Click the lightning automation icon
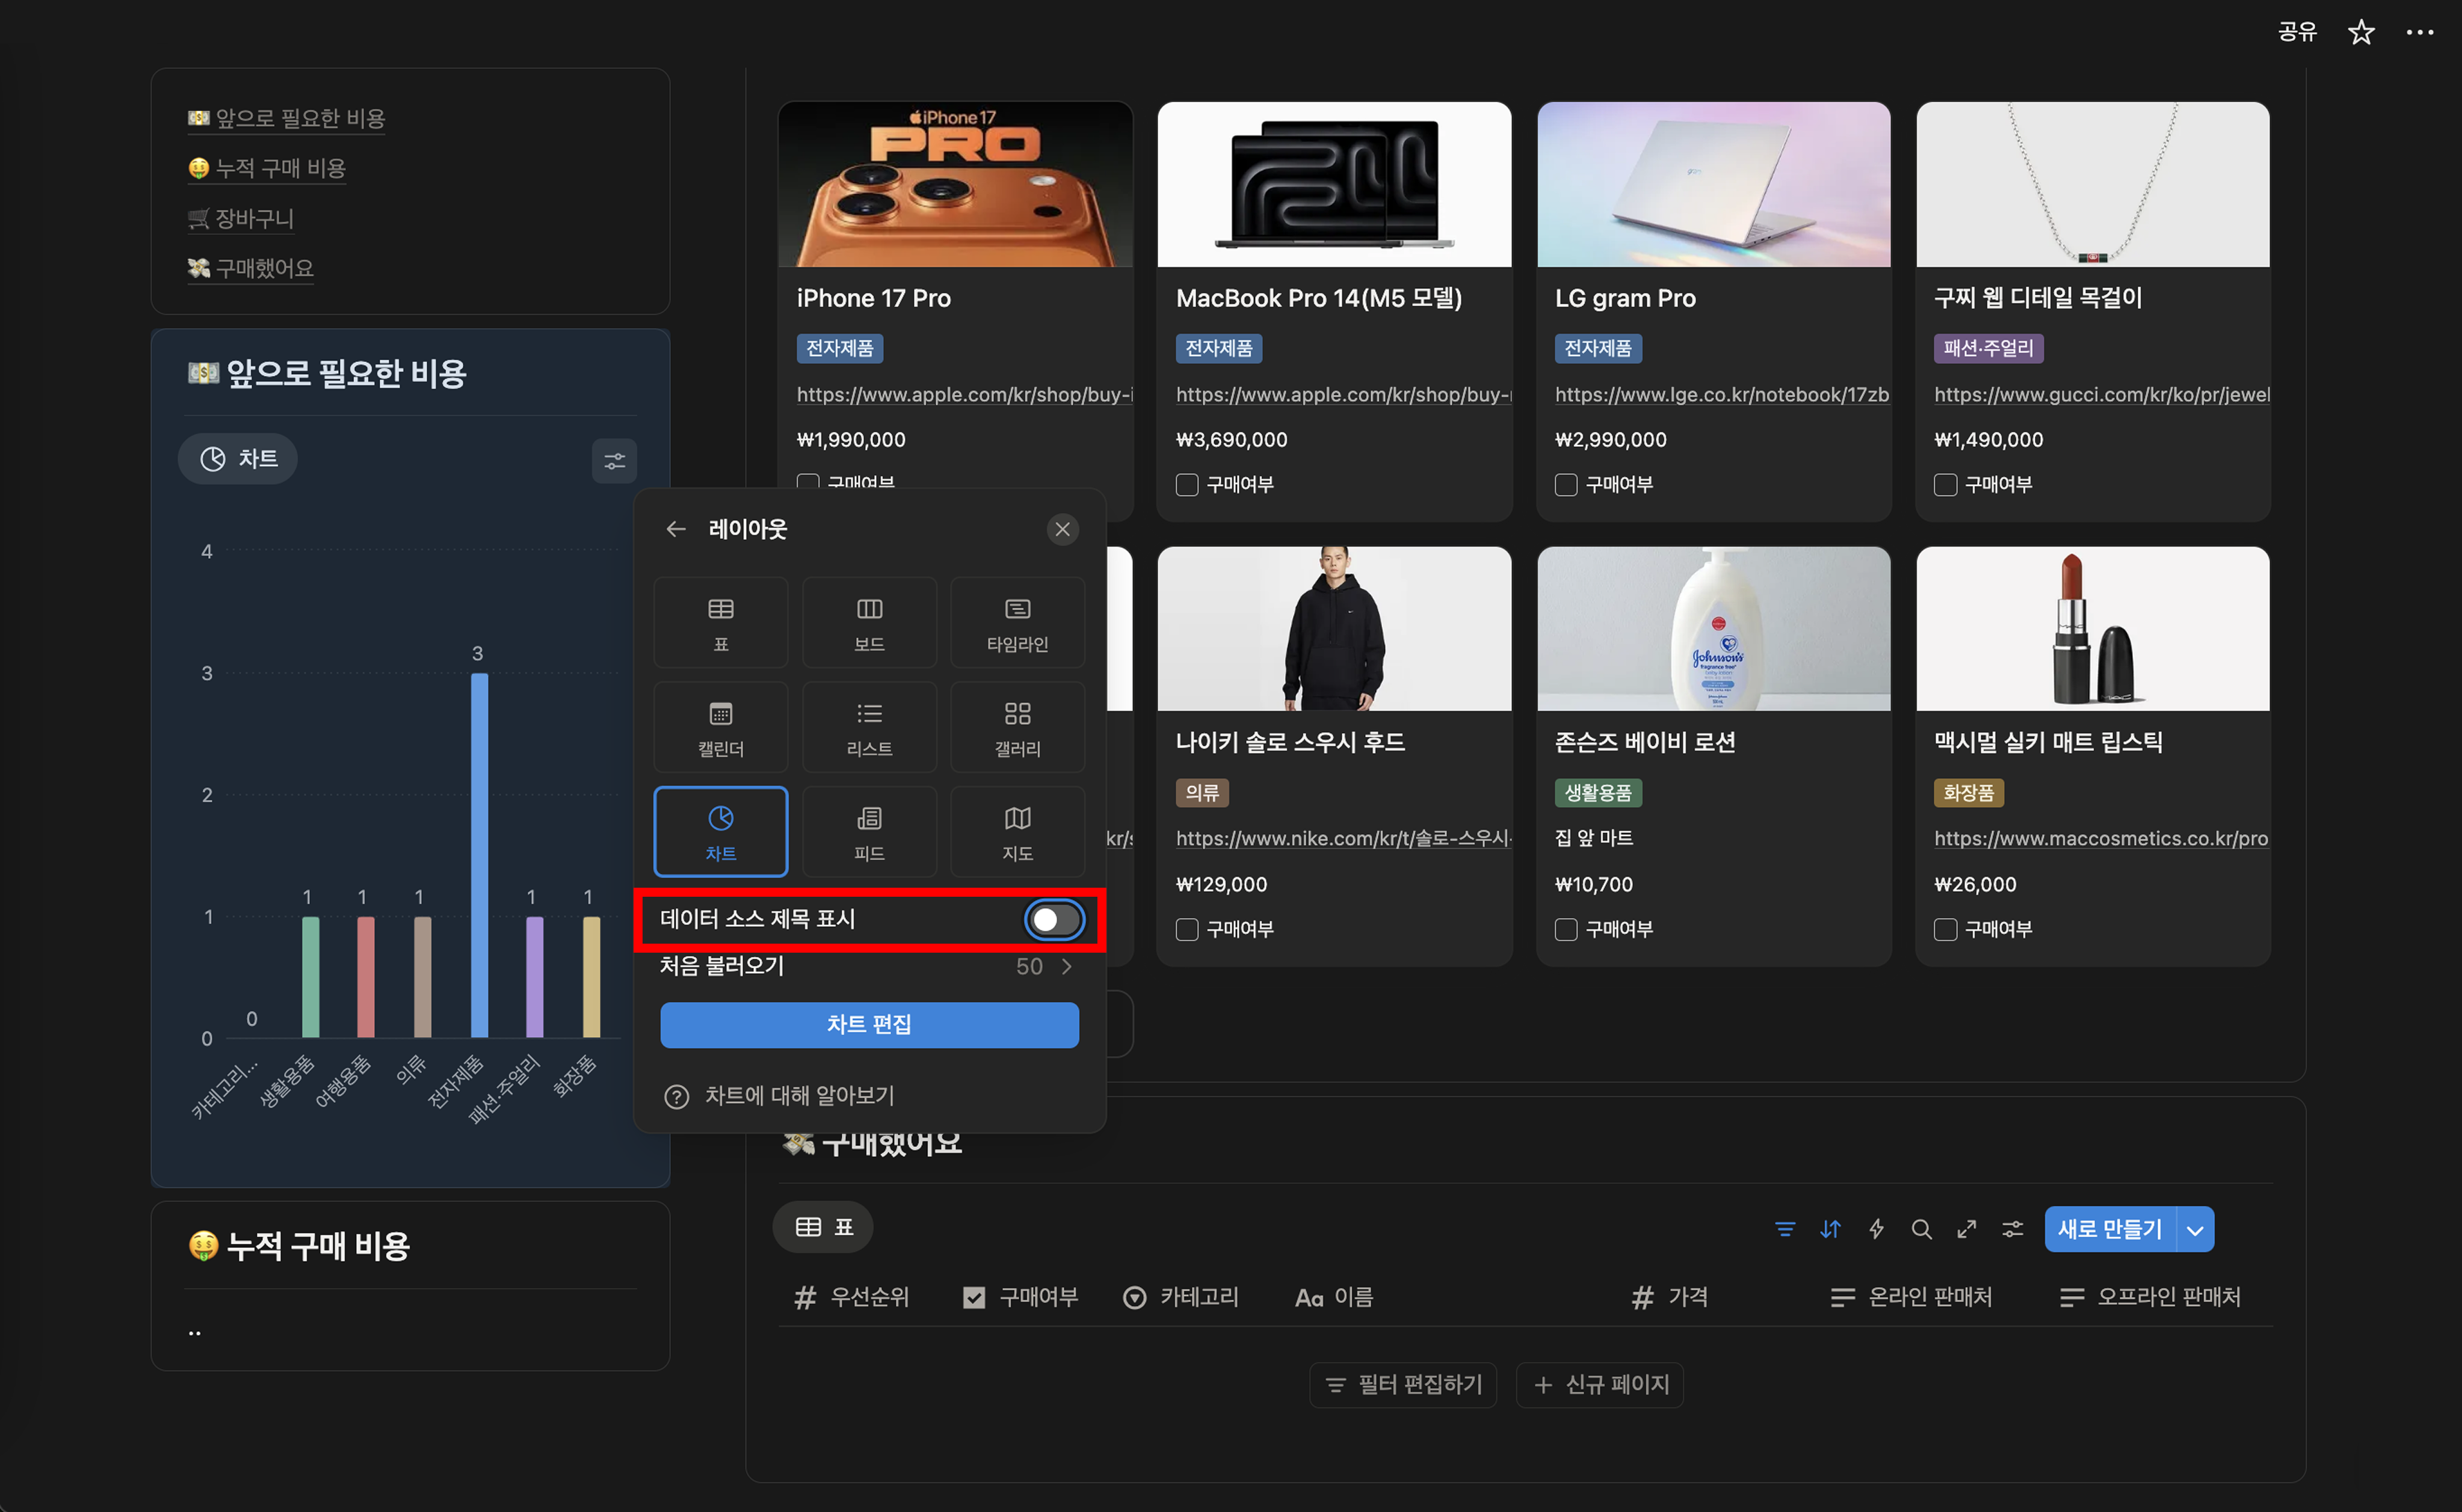2462x1512 pixels. [x=1876, y=1229]
